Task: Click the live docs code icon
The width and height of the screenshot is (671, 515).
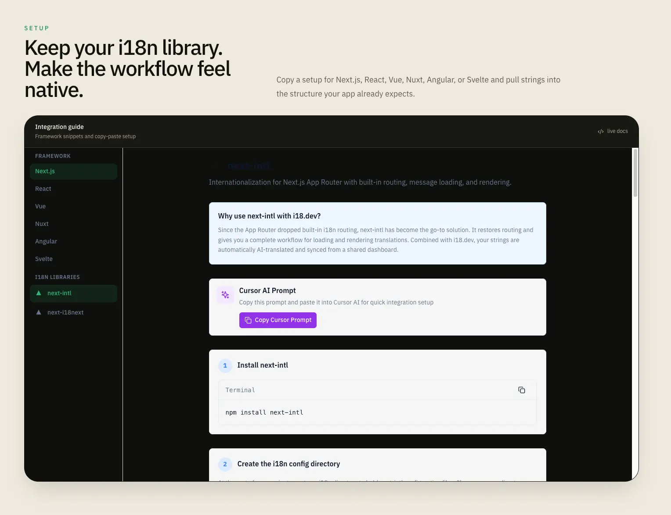Action: [x=601, y=132]
